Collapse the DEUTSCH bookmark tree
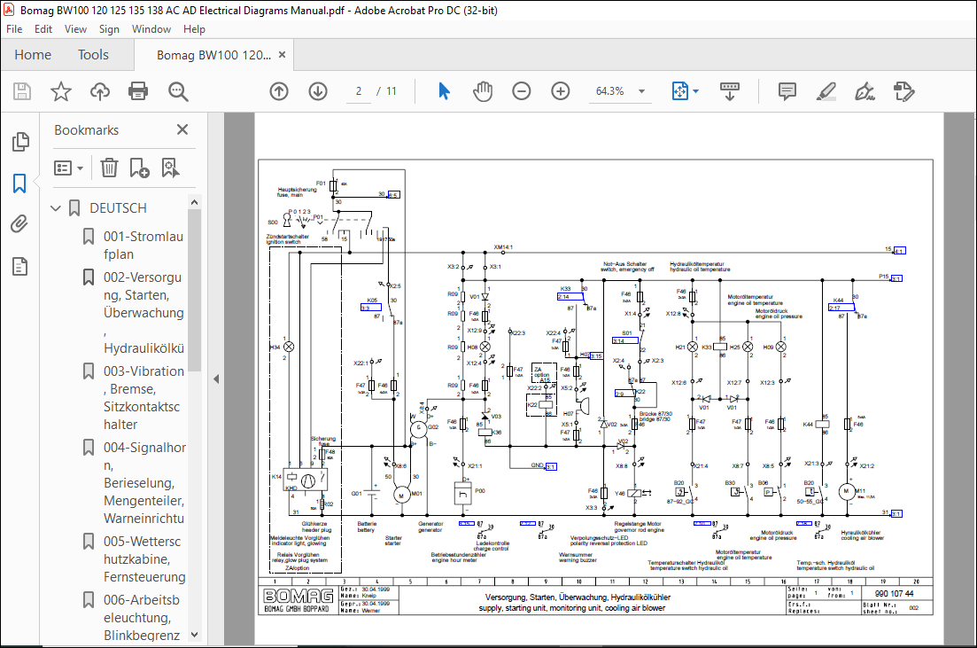 tap(55, 207)
